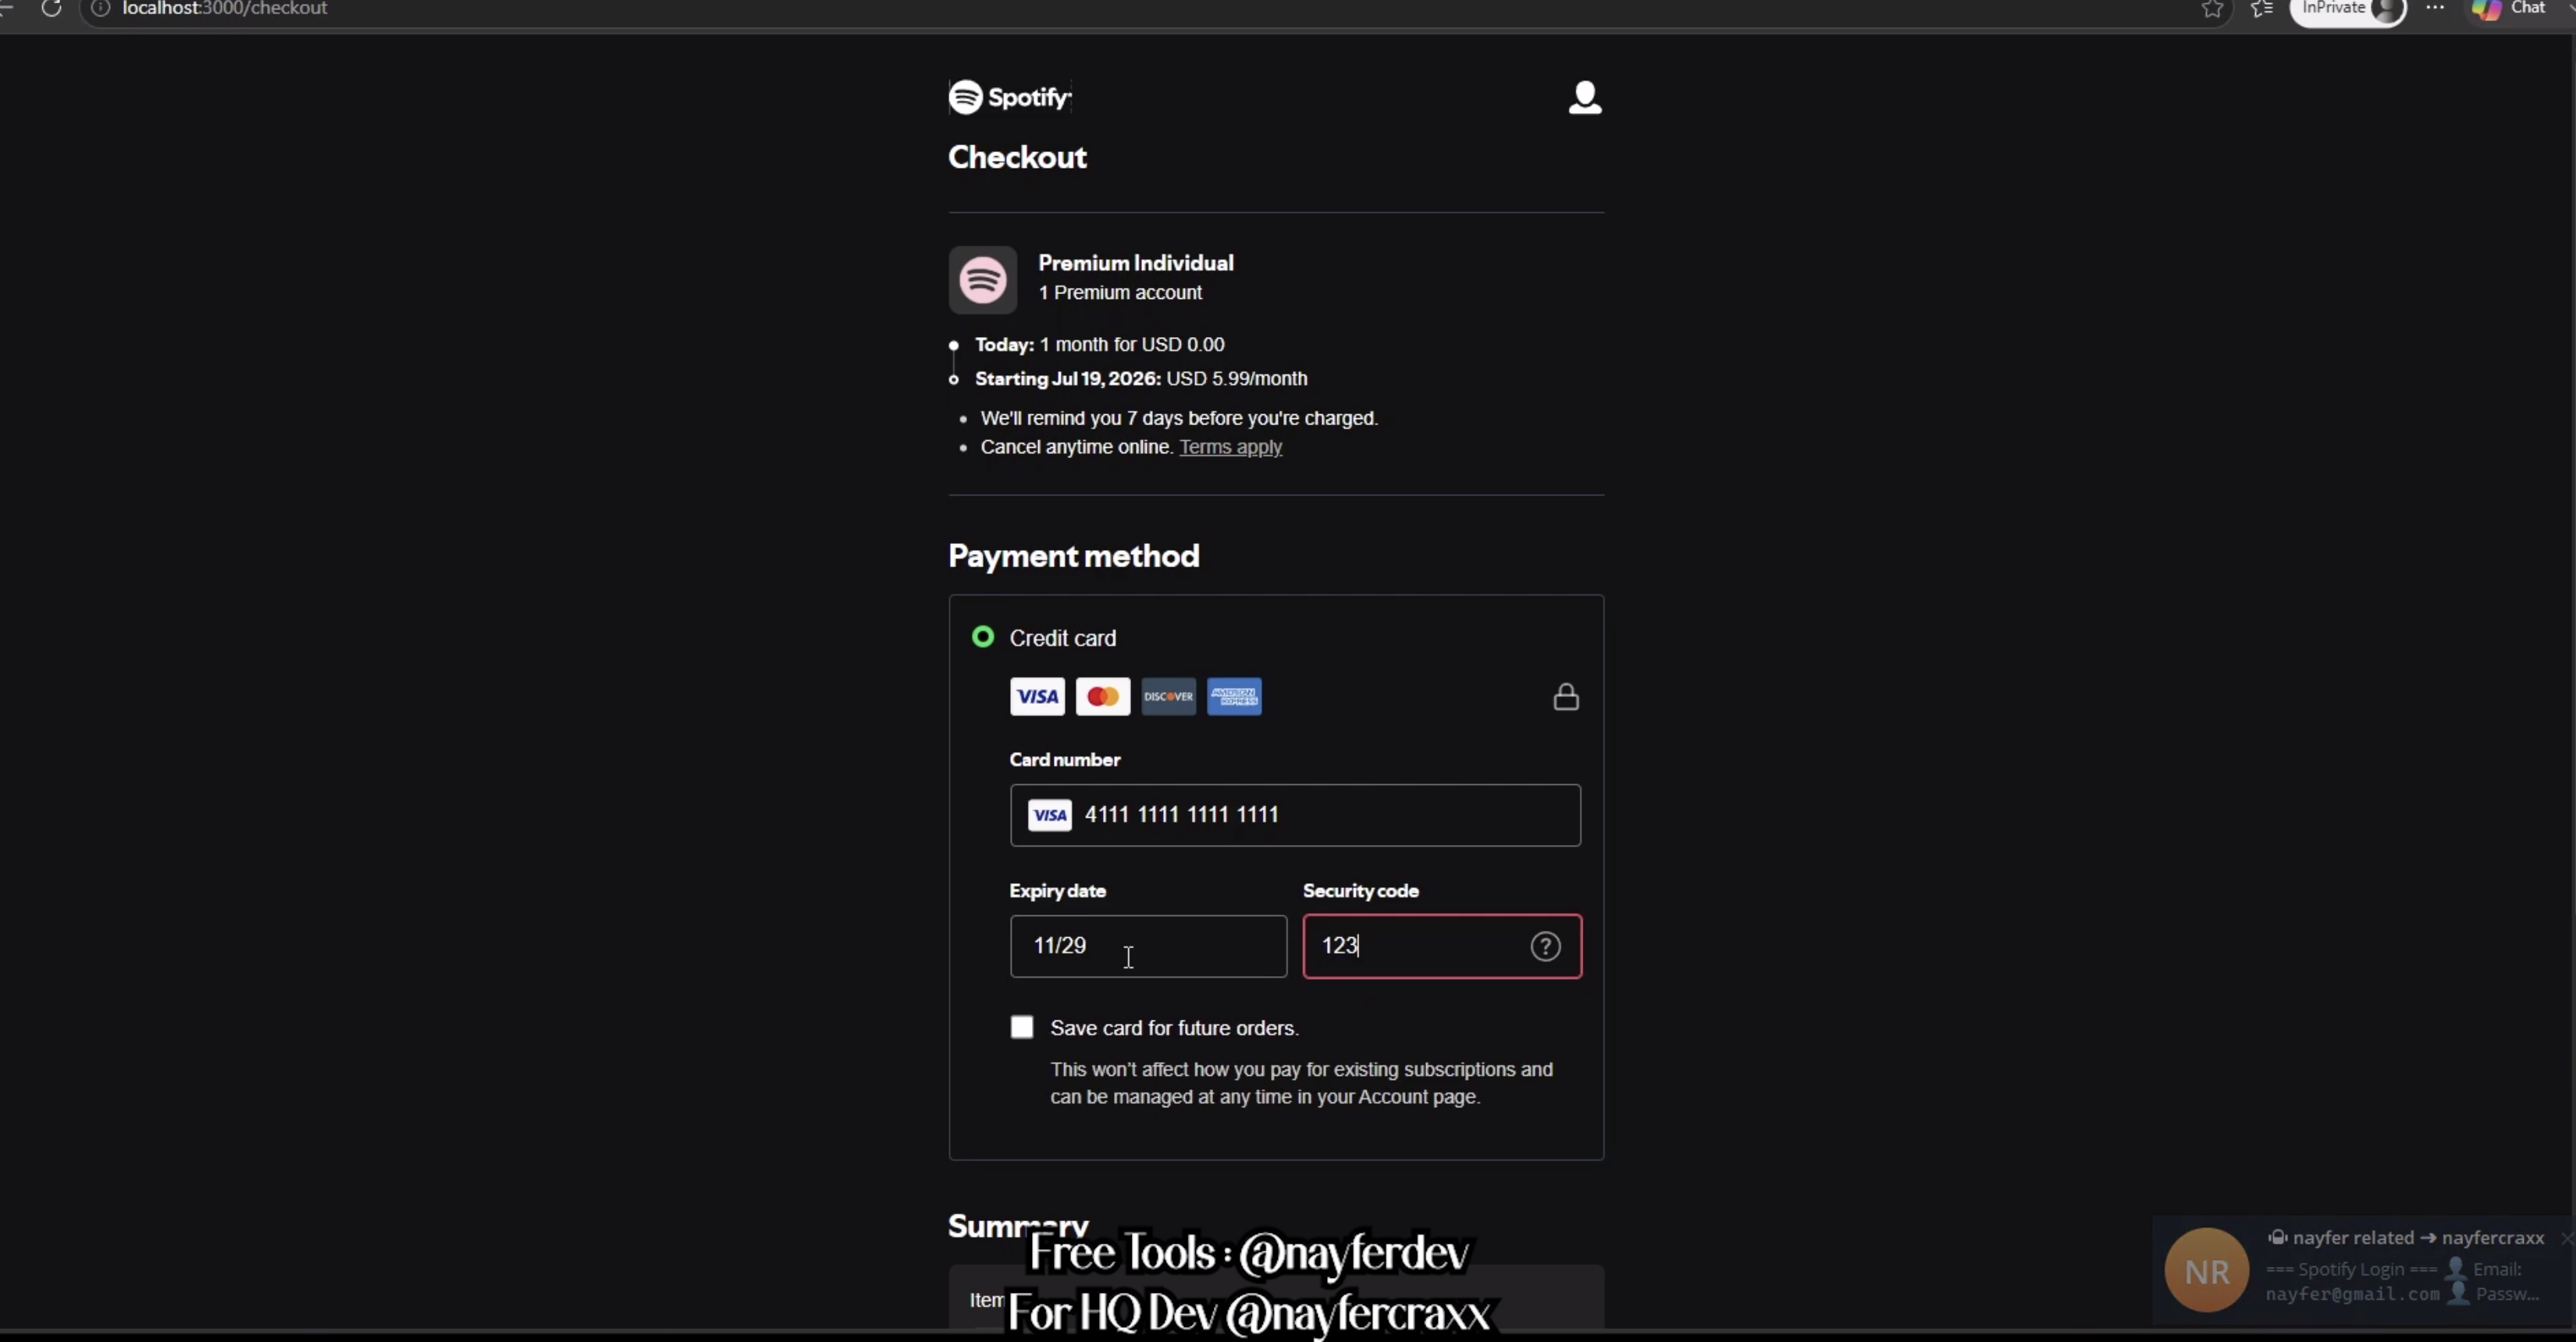This screenshot has height=1342, width=2576.
Task: Focus the Security code field
Action: (1442, 946)
